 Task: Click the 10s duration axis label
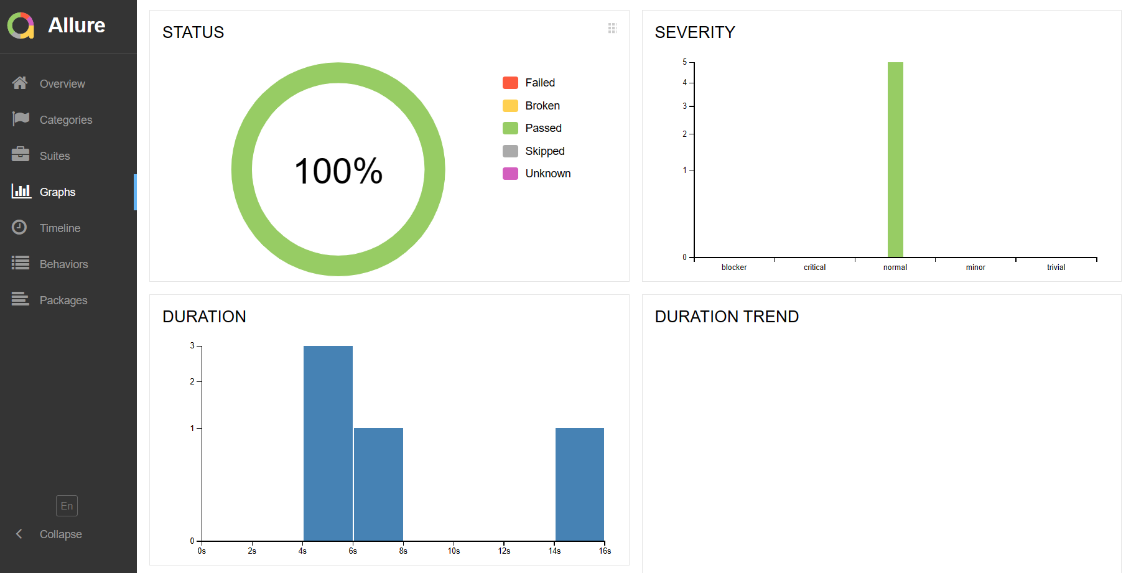point(454,551)
